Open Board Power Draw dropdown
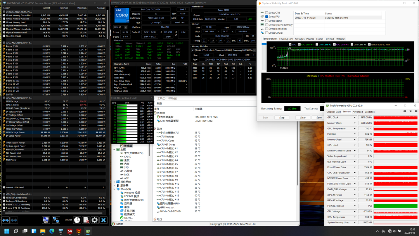The height and width of the screenshot is (236, 419). tap(355, 167)
